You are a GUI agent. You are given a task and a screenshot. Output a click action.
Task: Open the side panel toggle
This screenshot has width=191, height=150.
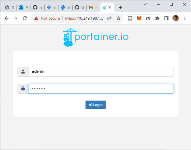[166, 18]
